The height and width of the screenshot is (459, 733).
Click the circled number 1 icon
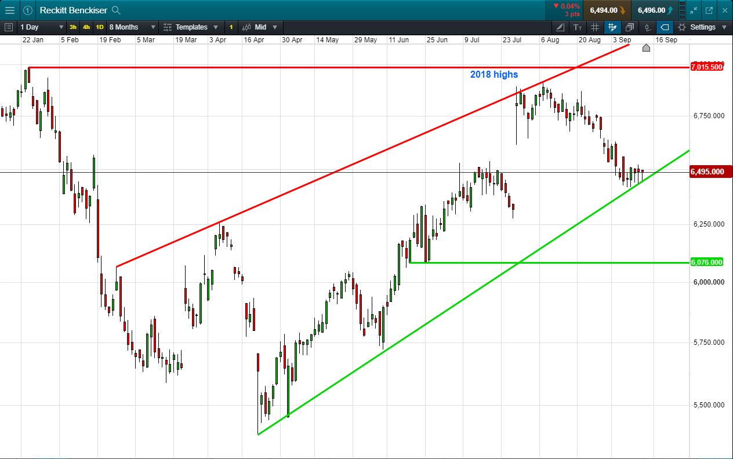click(x=27, y=10)
